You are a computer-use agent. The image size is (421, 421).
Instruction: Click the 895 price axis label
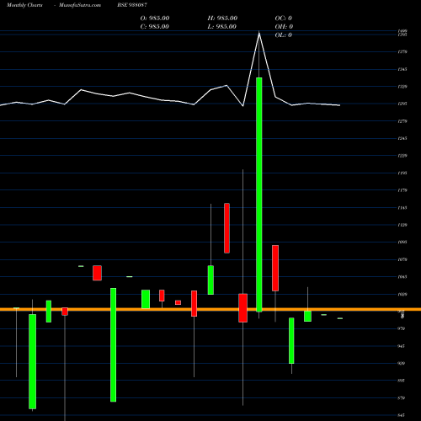[x=402, y=381]
